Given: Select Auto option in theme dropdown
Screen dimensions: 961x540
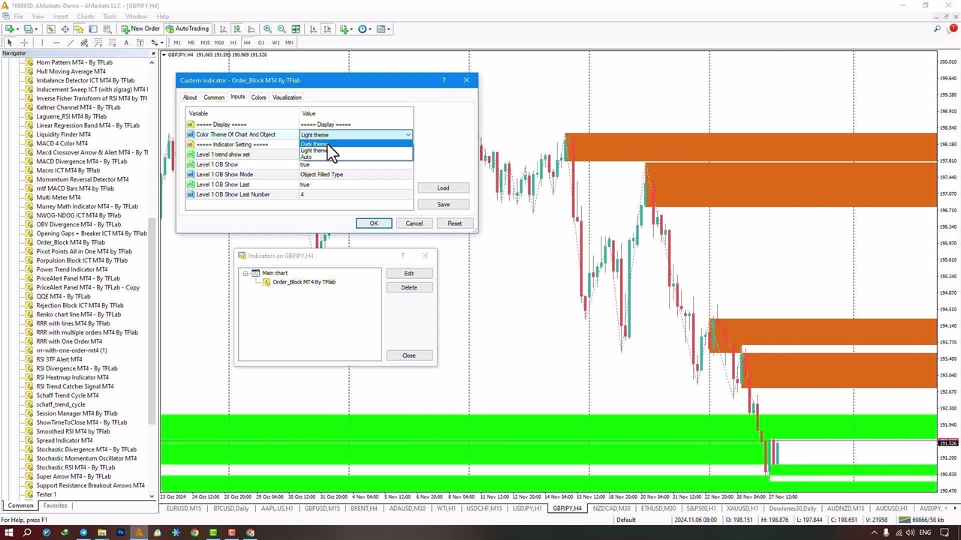Looking at the screenshot, I should pyautogui.click(x=306, y=157).
